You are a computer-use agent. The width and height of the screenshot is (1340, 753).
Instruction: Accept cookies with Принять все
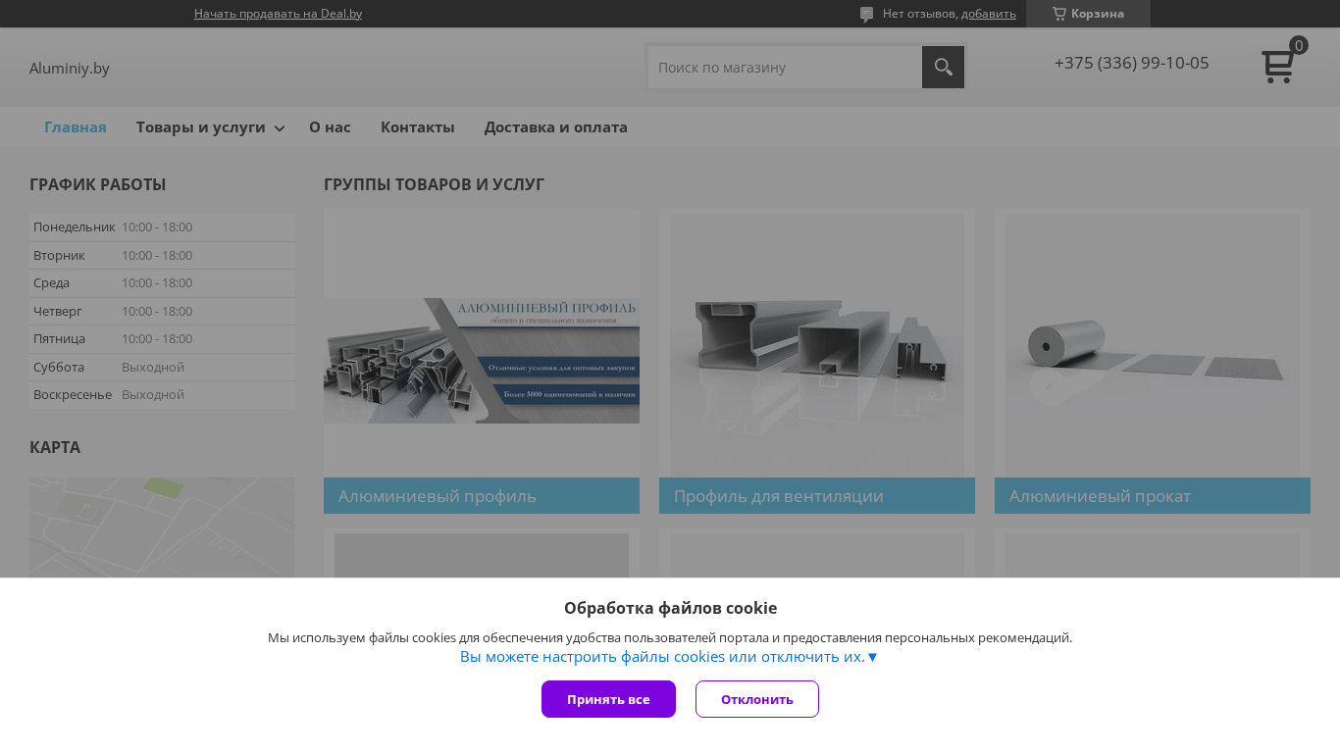click(x=608, y=699)
